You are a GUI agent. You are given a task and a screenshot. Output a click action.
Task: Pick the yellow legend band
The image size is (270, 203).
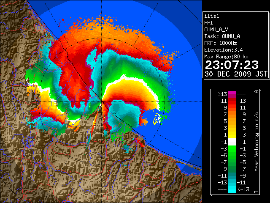(232, 135)
